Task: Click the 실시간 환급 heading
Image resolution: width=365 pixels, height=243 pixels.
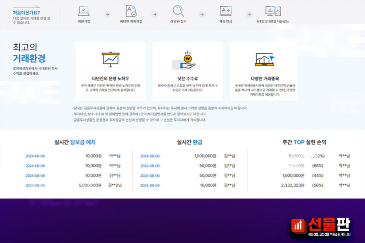Action: pos(189,142)
